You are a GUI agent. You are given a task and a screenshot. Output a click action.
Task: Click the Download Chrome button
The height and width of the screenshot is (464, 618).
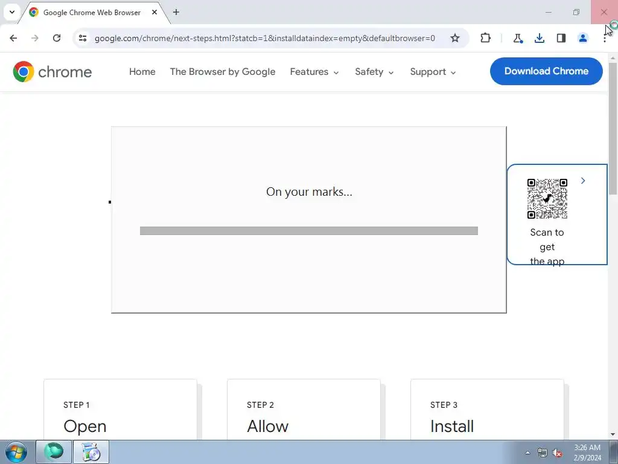tap(546, 71)
